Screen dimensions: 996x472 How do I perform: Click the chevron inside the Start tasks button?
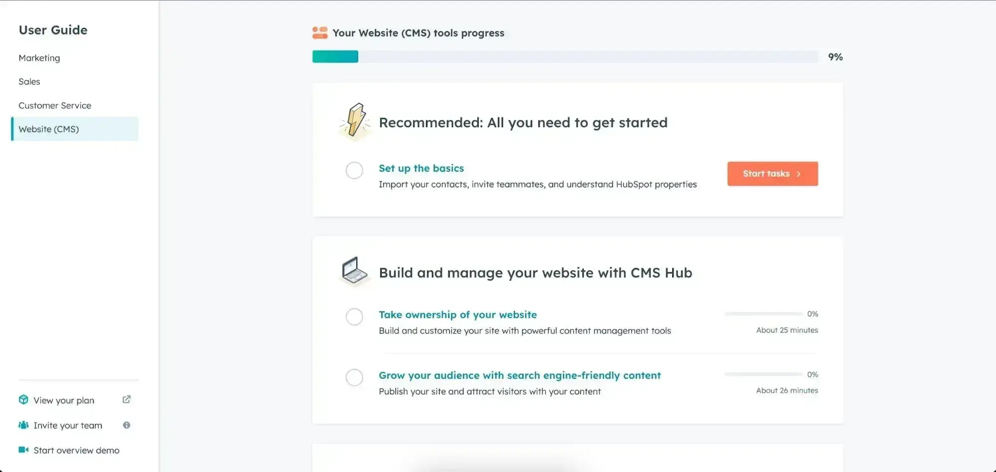(x=799, y=173)
